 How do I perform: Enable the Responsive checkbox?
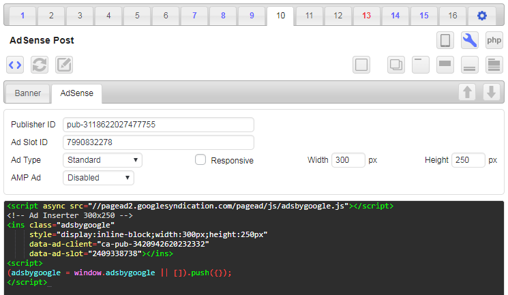click(200, 159)
